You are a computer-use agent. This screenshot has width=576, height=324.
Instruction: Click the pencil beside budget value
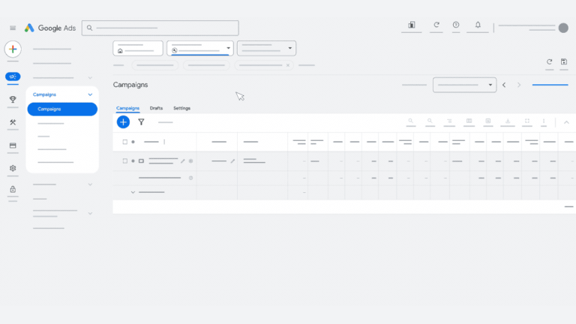(232, 161)
